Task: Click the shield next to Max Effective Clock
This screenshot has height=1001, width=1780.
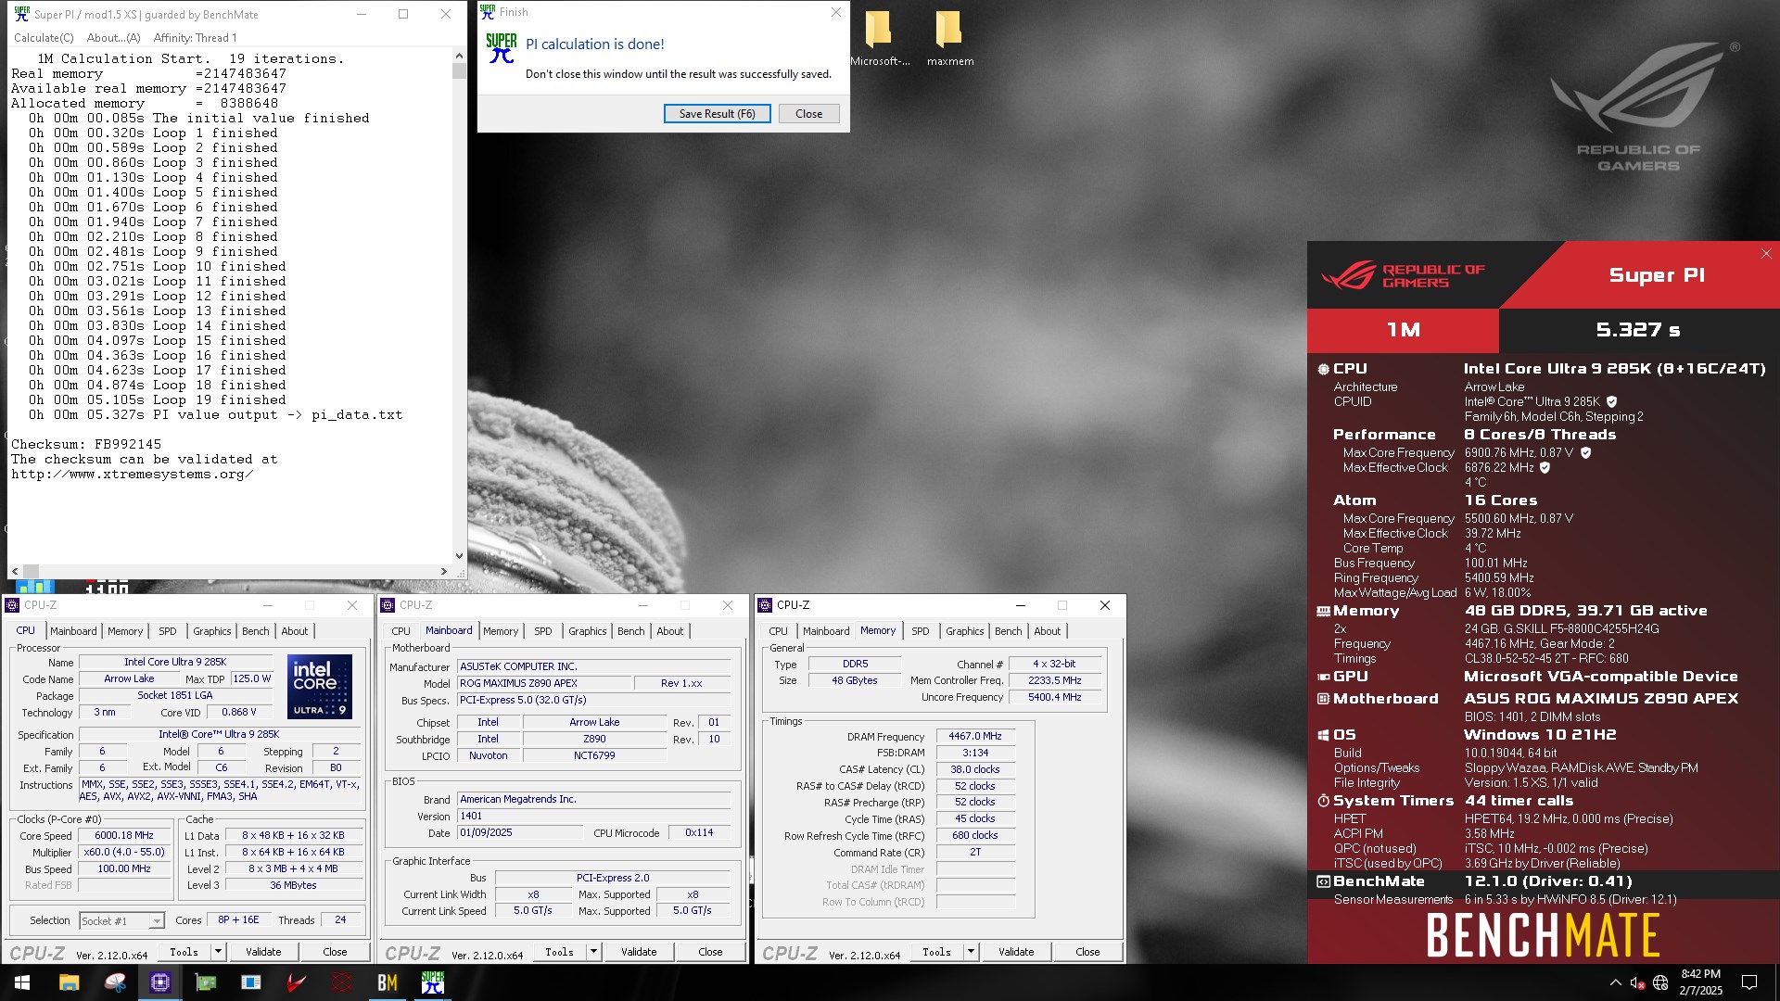Action: [x=1545, y=467]
